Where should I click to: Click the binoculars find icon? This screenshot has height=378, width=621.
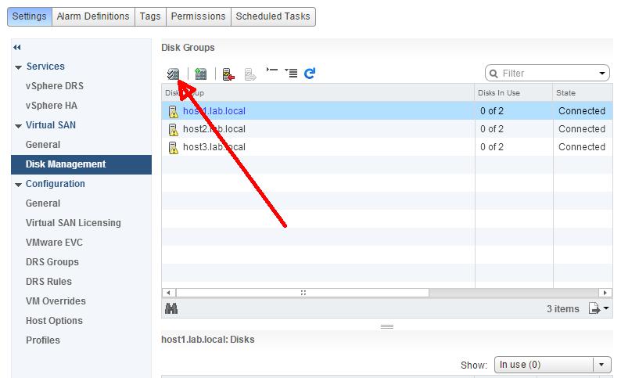point(171,308)
